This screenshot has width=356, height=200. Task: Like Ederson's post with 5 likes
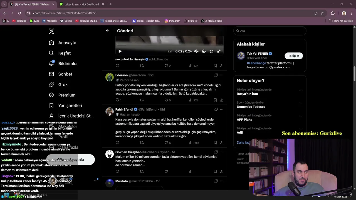pos(168,100)
